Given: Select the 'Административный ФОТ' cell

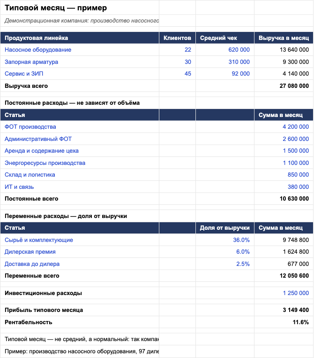Looking at the screenshot, I should tap(80, 139).
